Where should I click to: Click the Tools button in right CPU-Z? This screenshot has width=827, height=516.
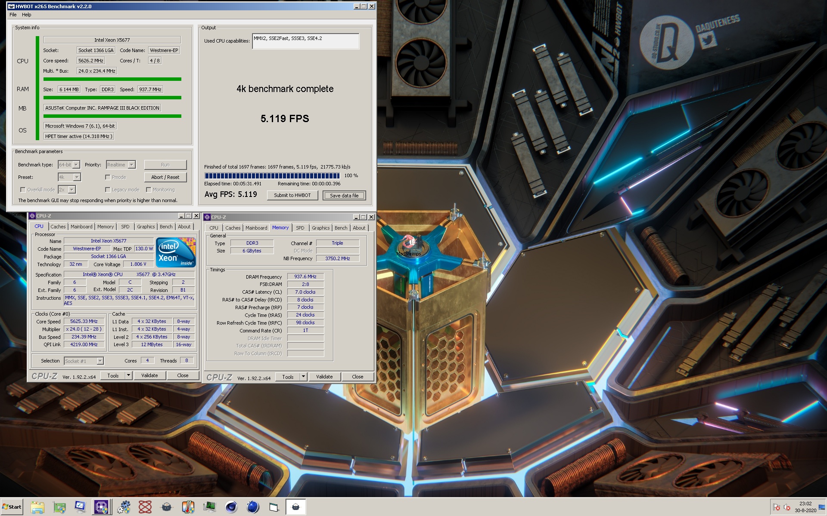[288, 377]
